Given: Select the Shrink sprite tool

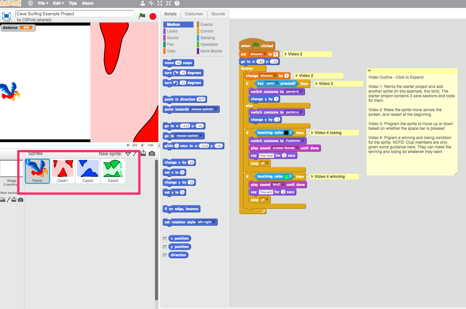Looking at the screenshot, I should tap(169, 3).
